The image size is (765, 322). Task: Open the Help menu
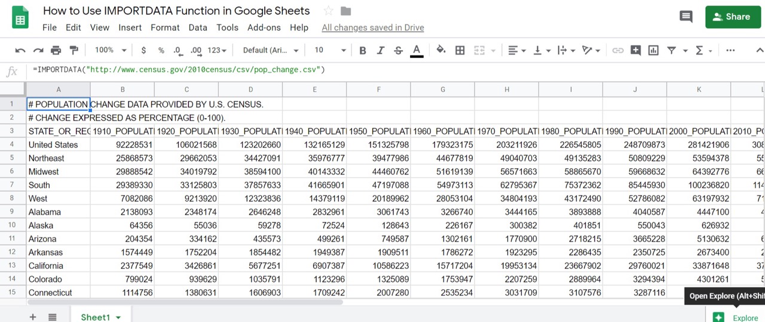(x=299, y=27)
